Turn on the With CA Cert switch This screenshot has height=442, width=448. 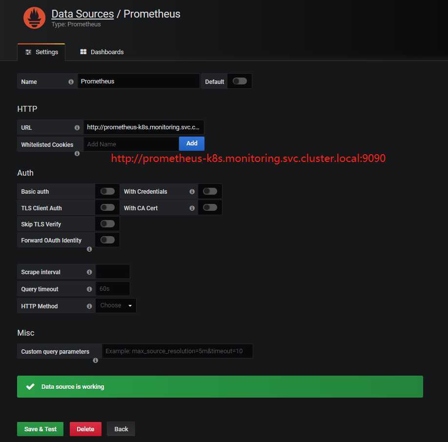(210, 207)
